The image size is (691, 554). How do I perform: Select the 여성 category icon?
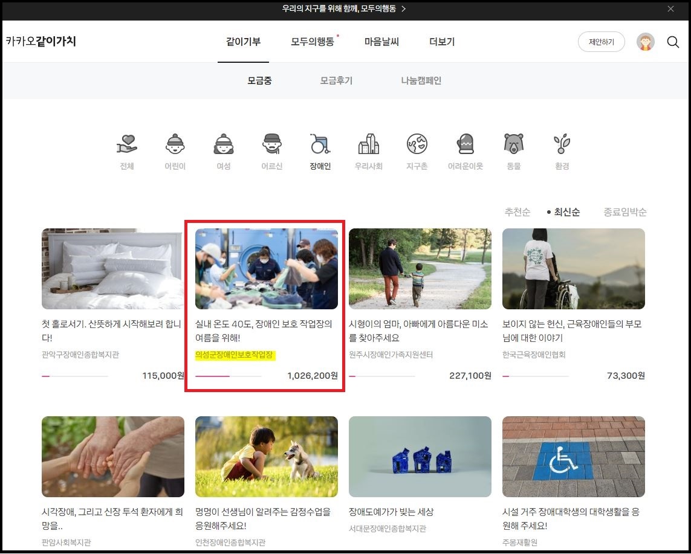pyautogui.click(x=224, y=144)
